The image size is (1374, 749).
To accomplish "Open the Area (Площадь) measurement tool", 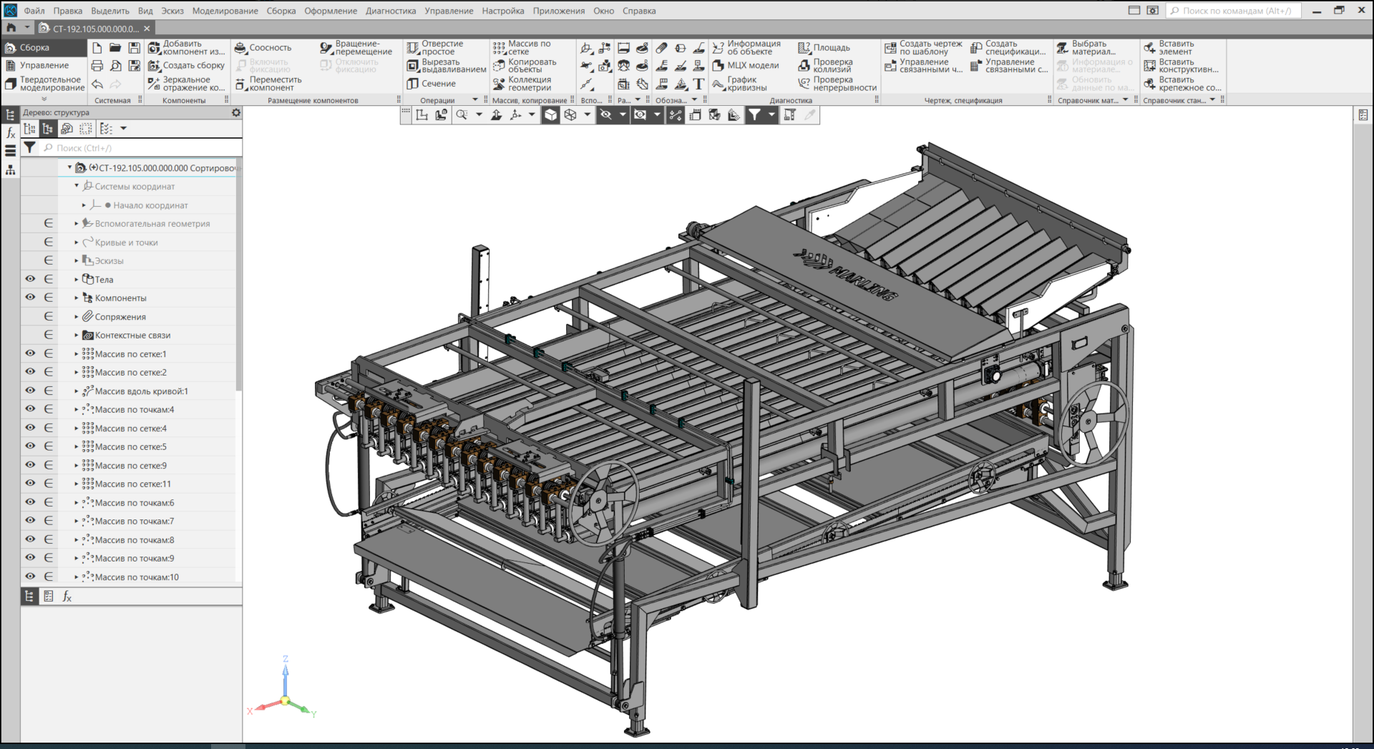I will 804,48.
